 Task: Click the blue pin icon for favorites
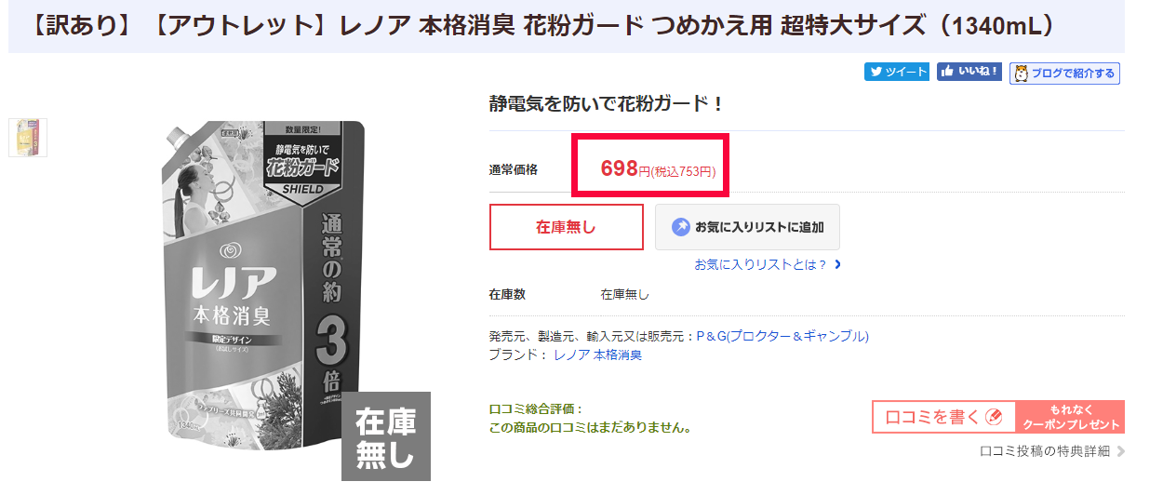681,227
